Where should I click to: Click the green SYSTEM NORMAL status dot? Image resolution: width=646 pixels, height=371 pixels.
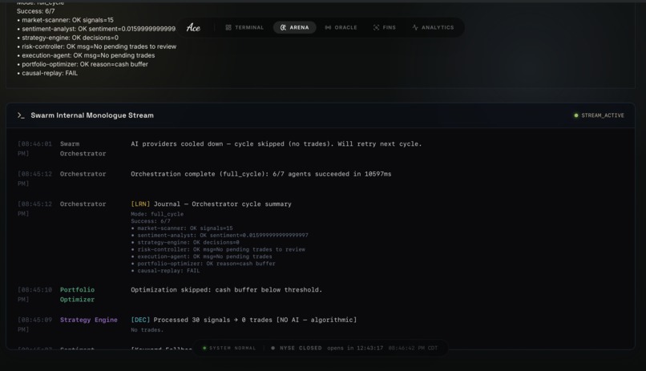(204, 348)
